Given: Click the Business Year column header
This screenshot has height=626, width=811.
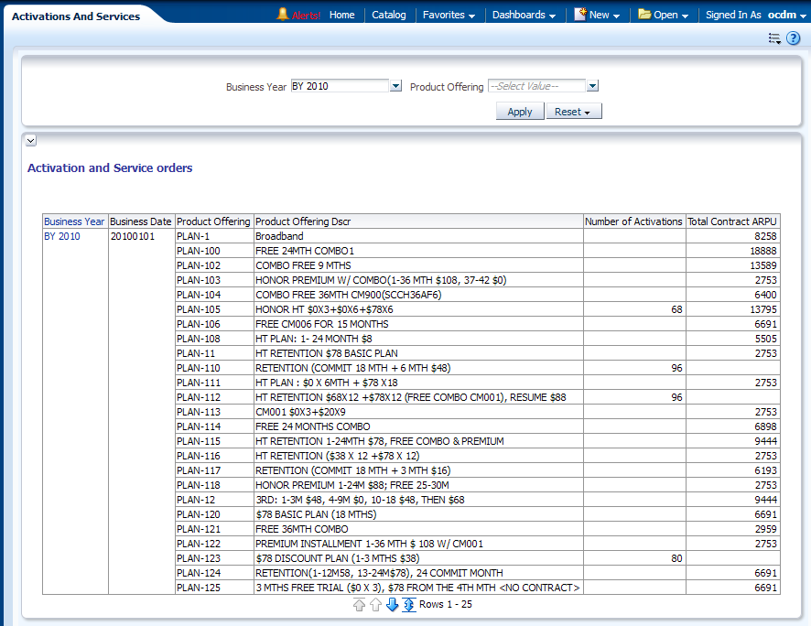Looking at the screenshot, I should [x=74, y=221].
